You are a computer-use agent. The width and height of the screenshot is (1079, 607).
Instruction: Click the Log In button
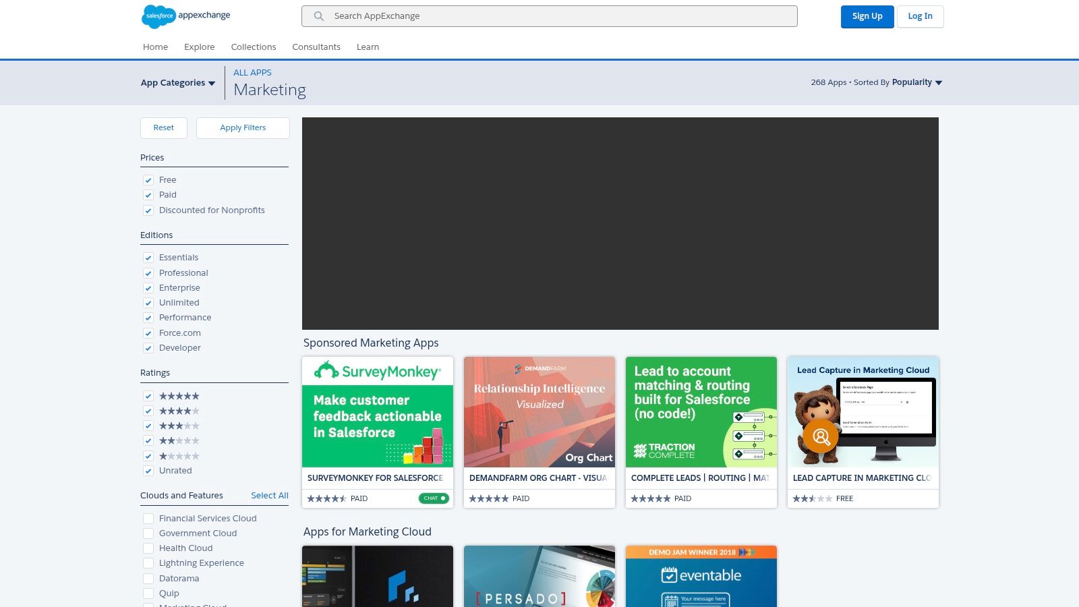click(x=920, y=16)
